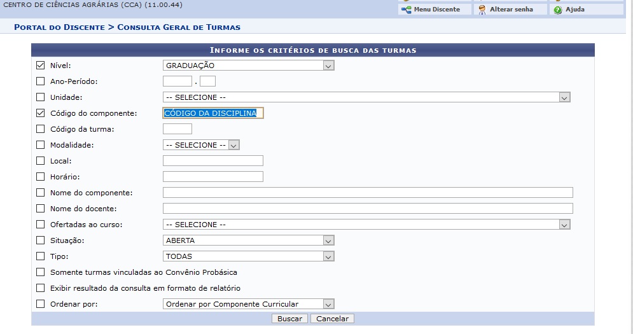
Task: Click the Código do componente text field
Action: pyautogui.click(x=212, y=113)
